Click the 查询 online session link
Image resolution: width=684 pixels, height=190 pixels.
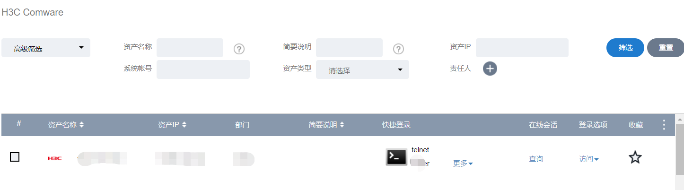pyautogui.click(x=536, y=159)
